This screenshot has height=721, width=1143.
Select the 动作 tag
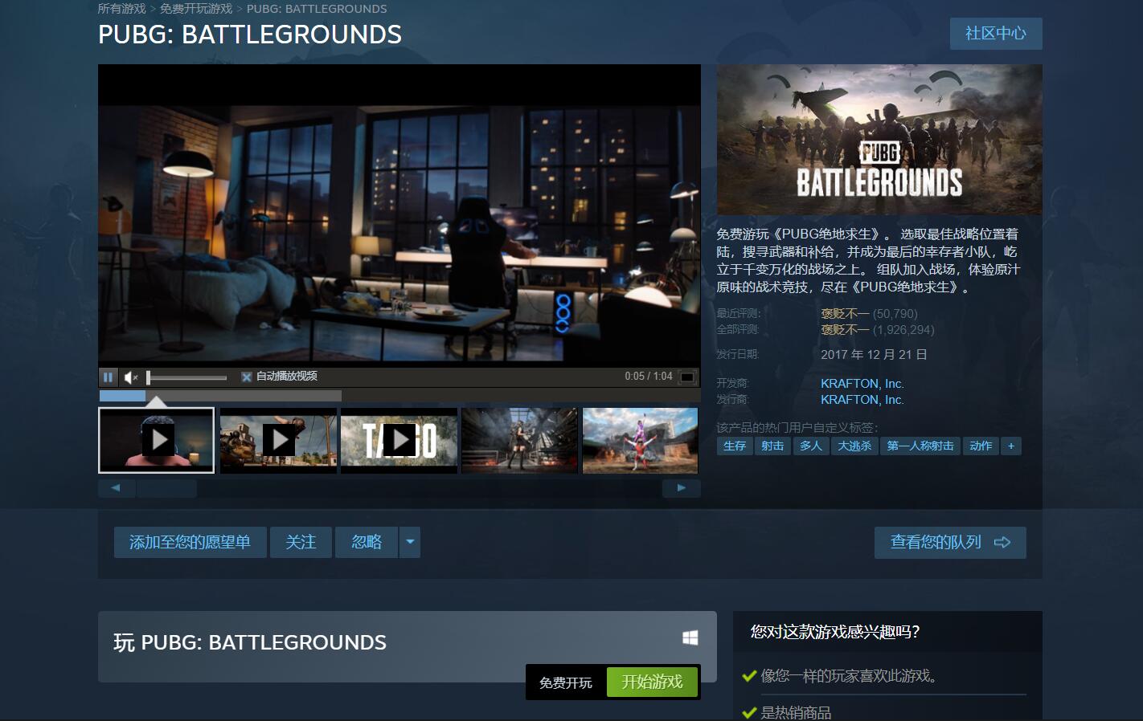tap(981, 446)
